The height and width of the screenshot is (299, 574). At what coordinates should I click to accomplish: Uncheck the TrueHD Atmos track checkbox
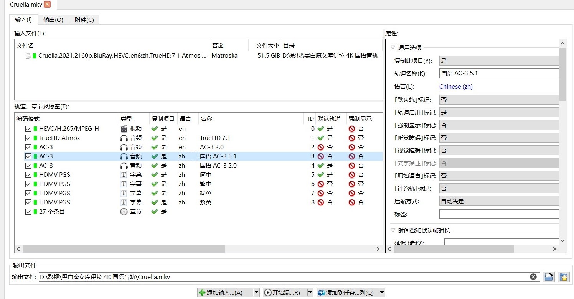coord(28,138)
